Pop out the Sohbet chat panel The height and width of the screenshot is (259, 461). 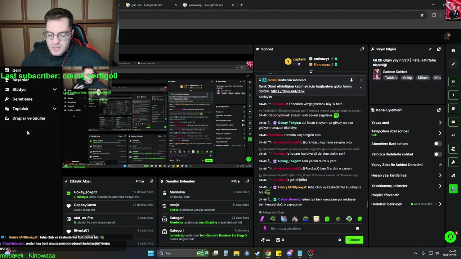pyautogui.click(x=362, y=49)
